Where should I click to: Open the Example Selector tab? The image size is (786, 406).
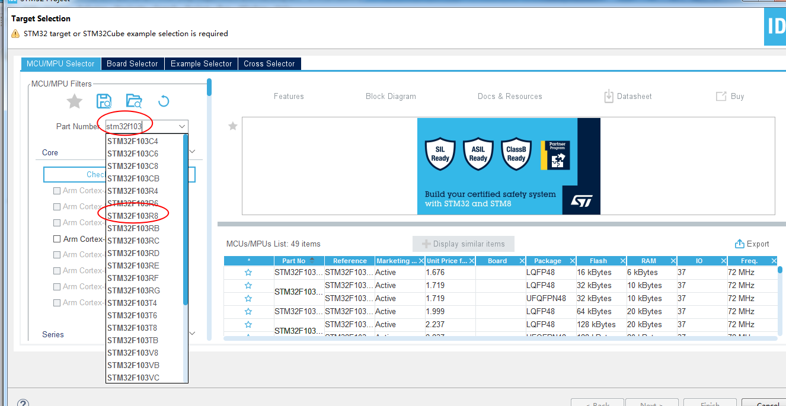click(201, 63)
